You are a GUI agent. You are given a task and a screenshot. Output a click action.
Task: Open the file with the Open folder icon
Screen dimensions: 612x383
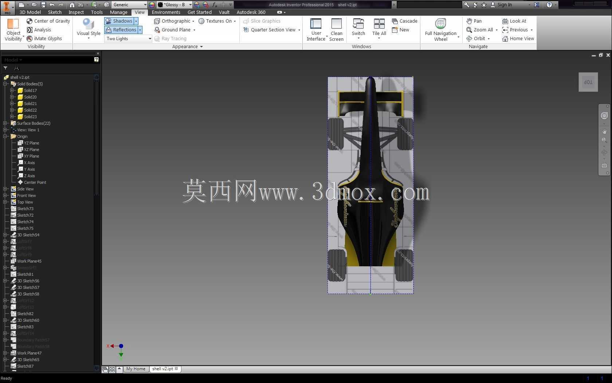[34, 5]
